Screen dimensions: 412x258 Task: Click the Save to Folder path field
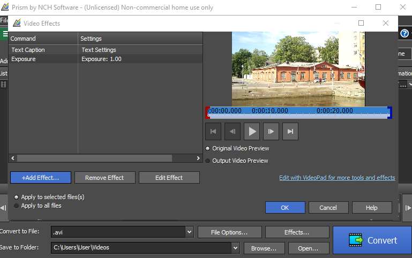[x=141, y=247]
